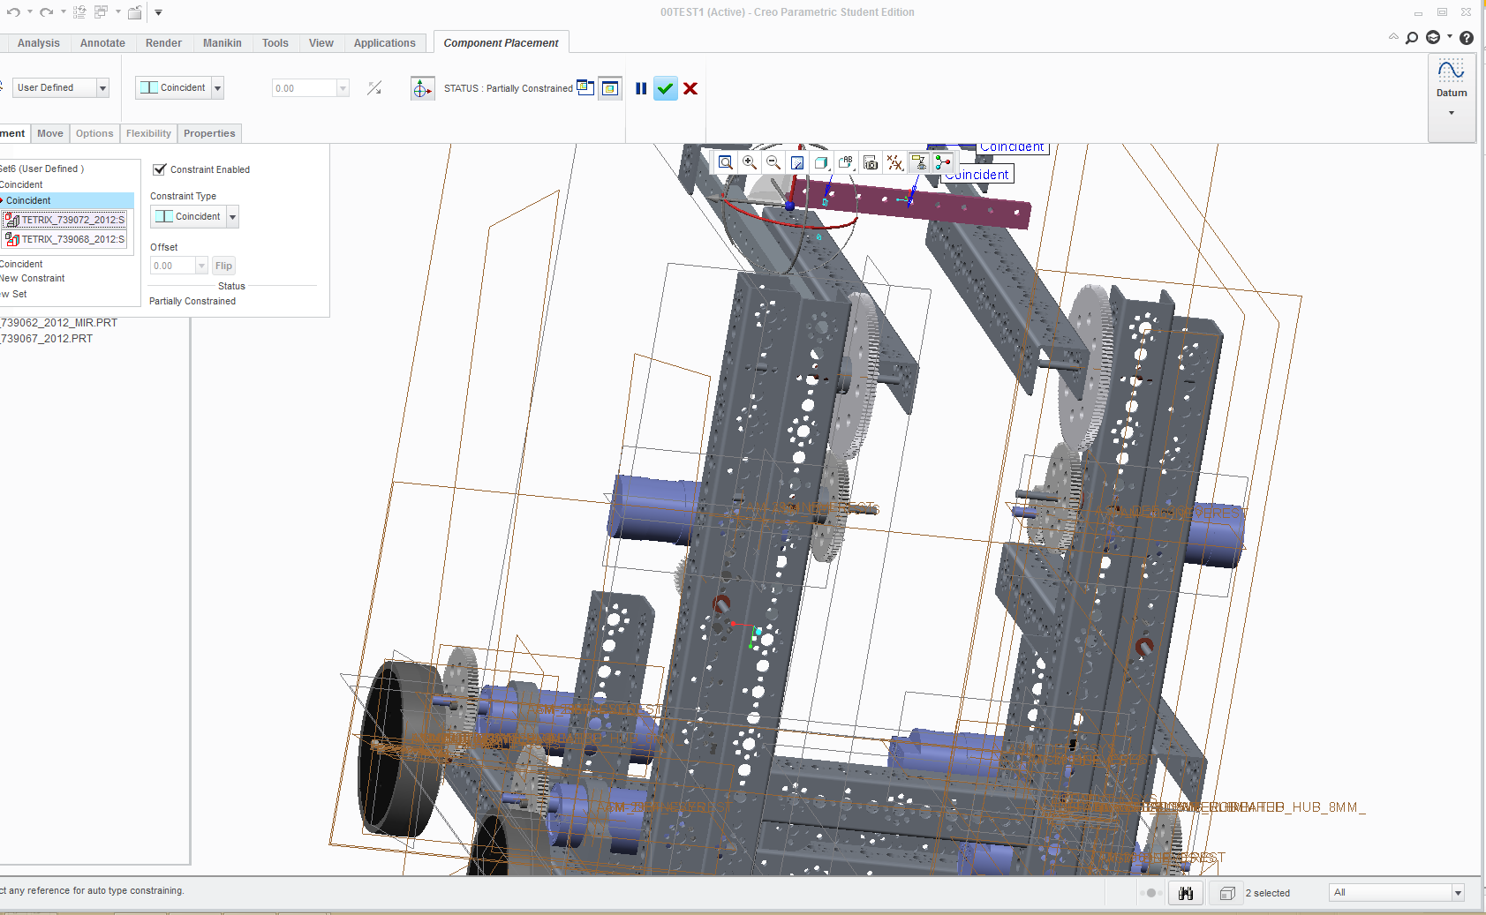Open the Display Style cube icon
This screenshot has height=915, width=1486.
(x=821, y=162)
